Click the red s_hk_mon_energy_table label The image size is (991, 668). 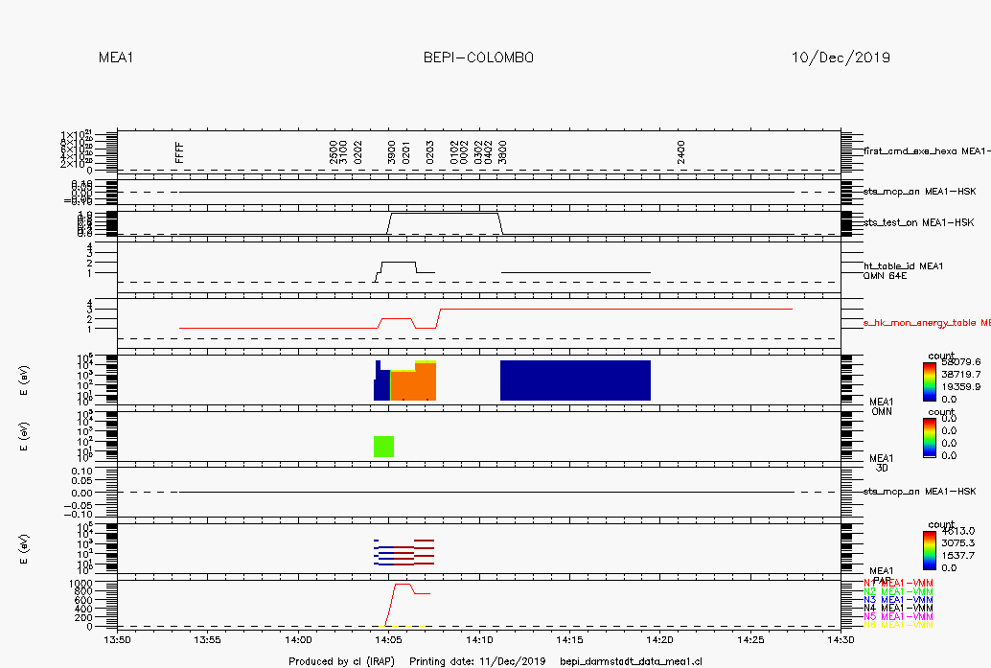click(x=927, y=323)
